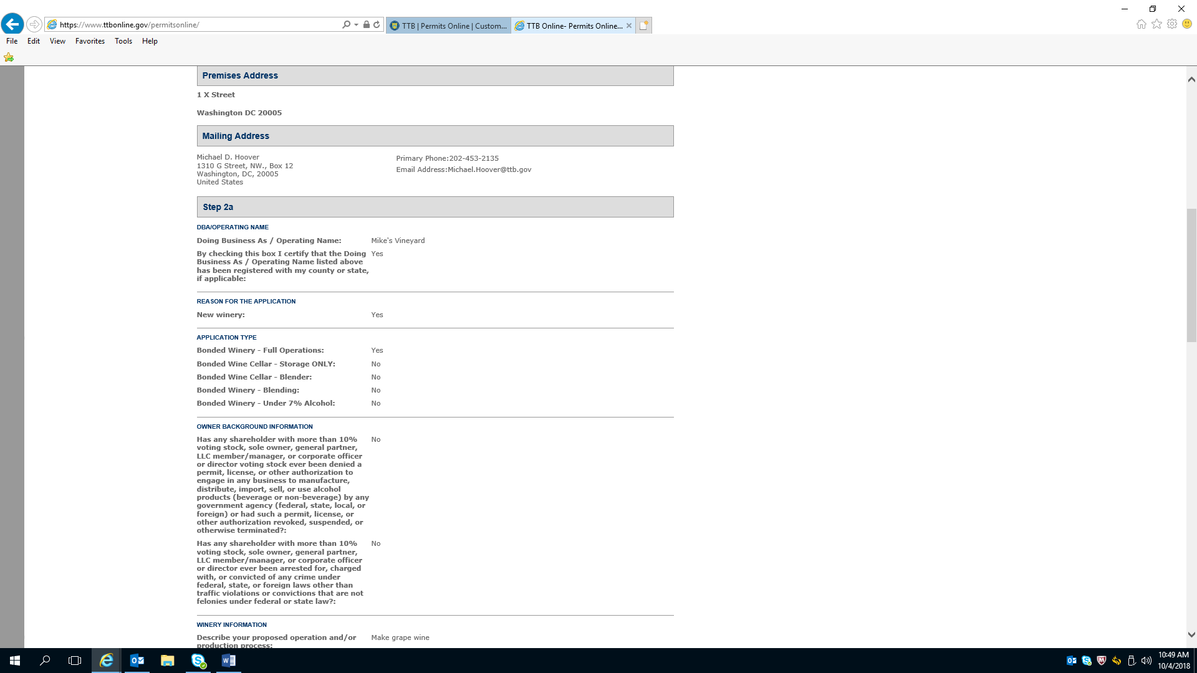Close the TTB Online Permits Online tab
1197x673 pixels.
click(629, 26)
